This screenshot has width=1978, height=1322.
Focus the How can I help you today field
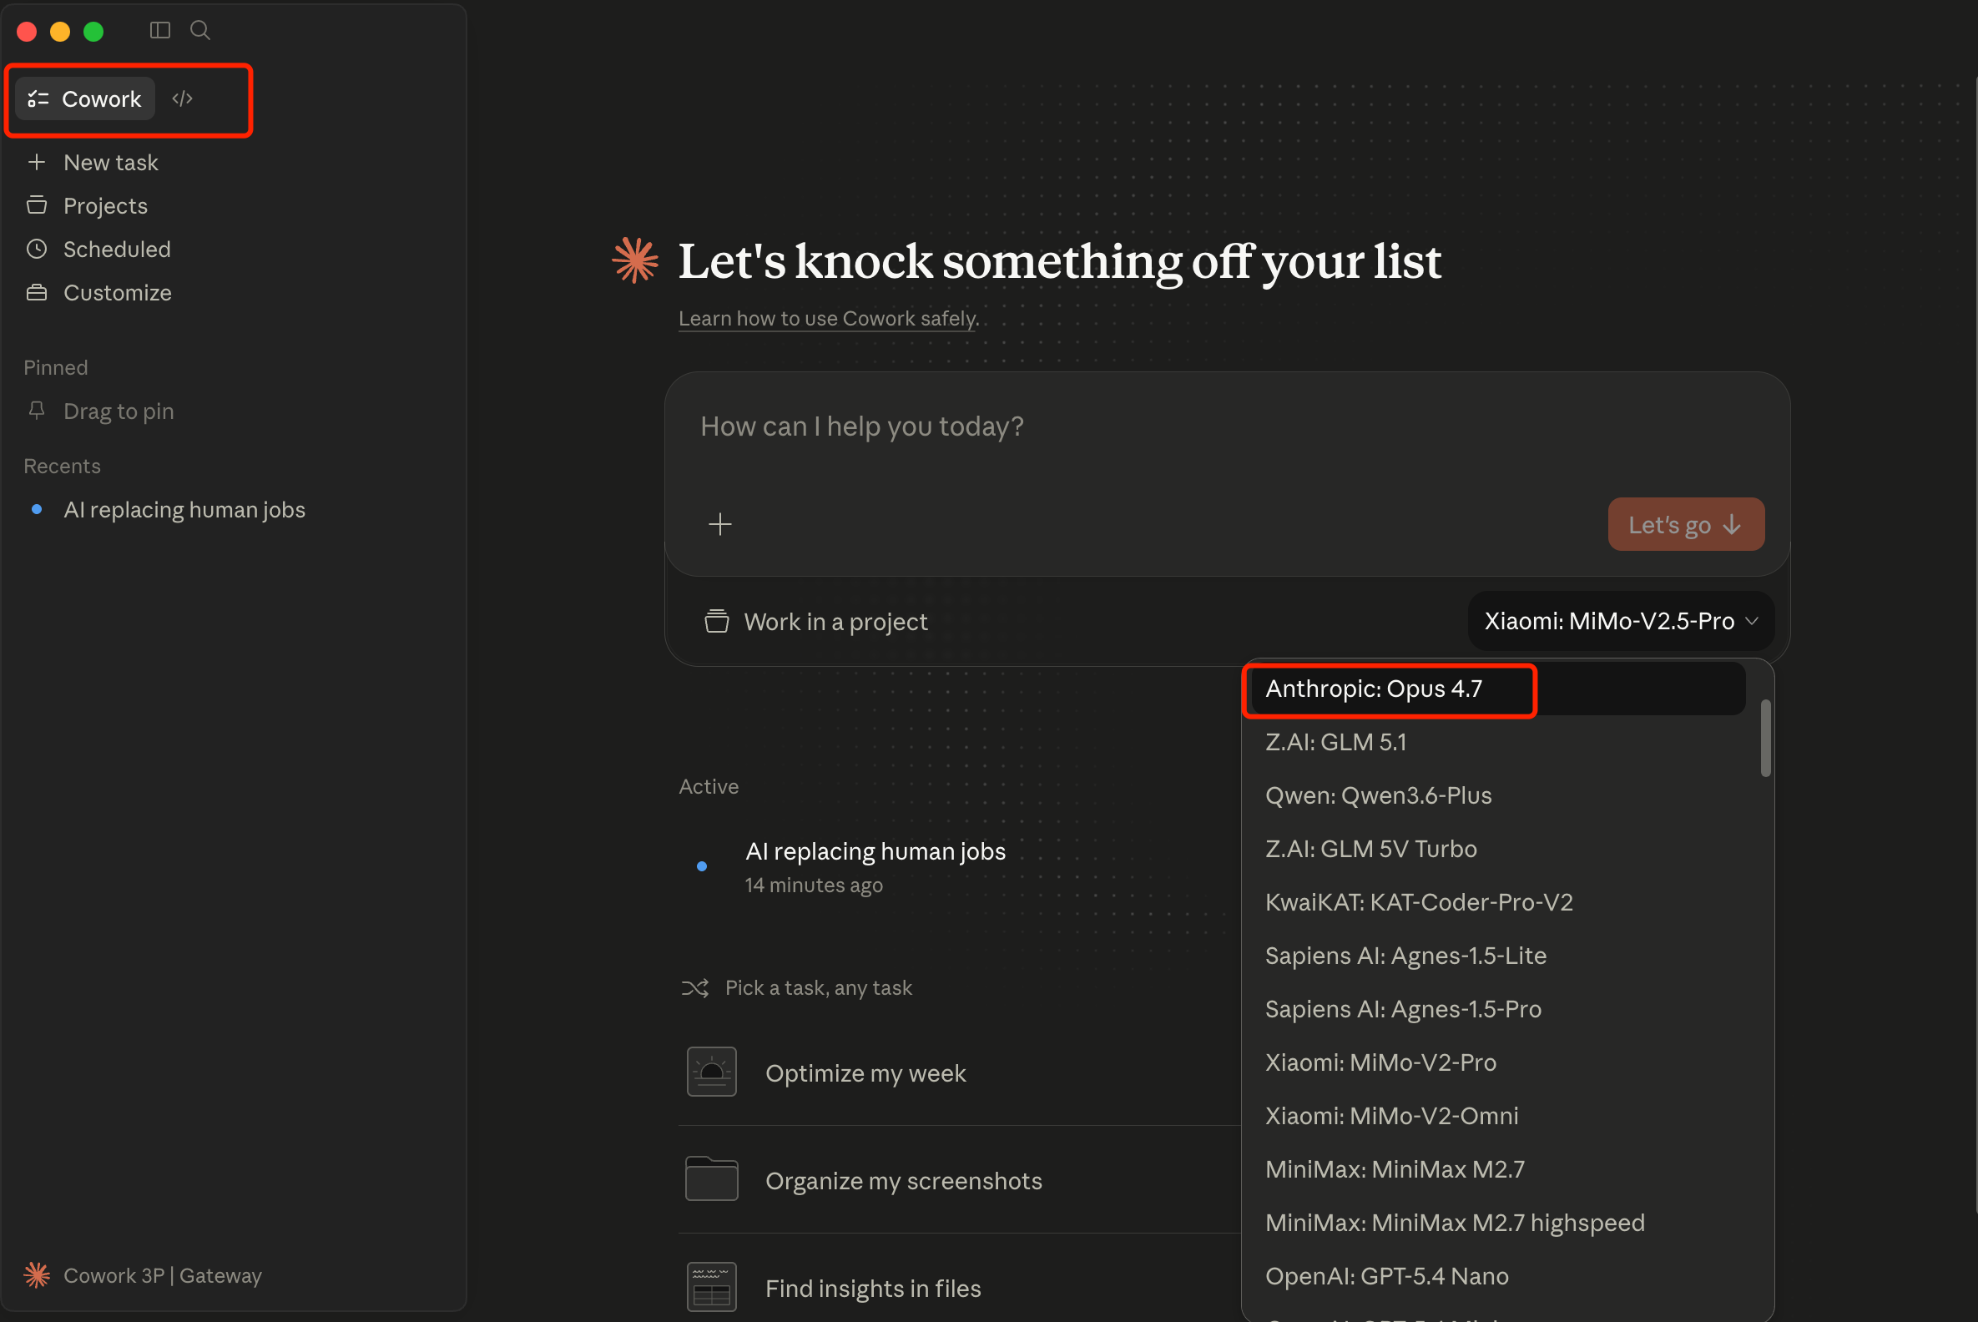click(x=1227, y=427)
